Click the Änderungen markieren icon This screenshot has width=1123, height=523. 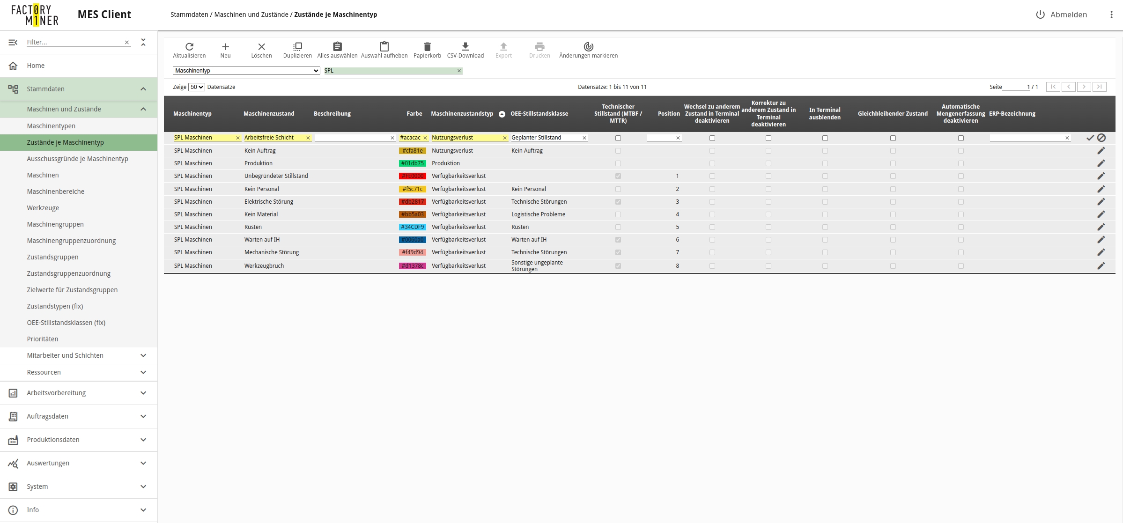(x=588, y=47)
